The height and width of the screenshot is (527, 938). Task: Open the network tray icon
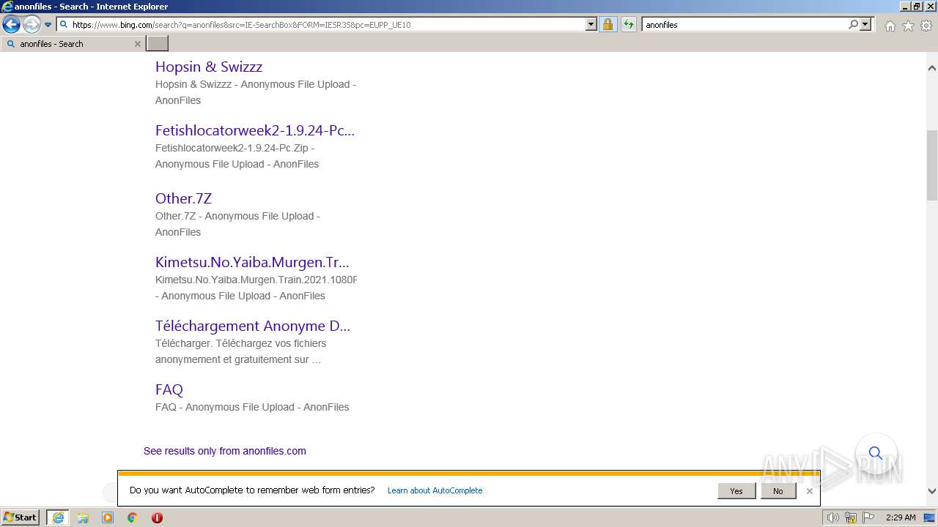851,517
